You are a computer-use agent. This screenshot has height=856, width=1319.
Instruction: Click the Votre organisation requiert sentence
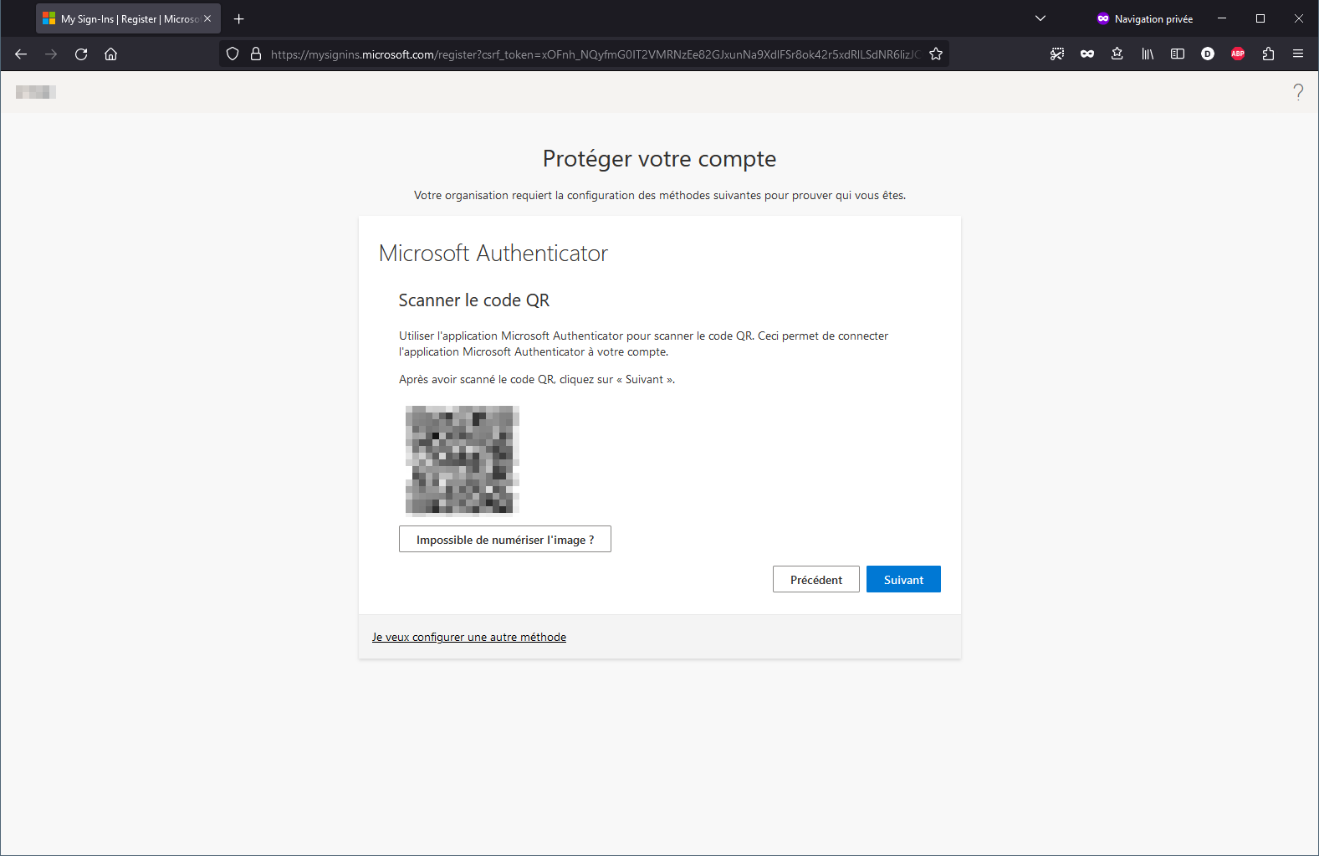pyautogui.click(x=660, y=196)
